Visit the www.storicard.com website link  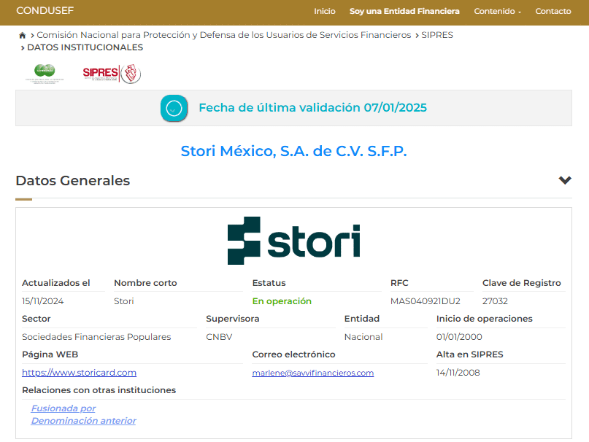tap(79, 373)
